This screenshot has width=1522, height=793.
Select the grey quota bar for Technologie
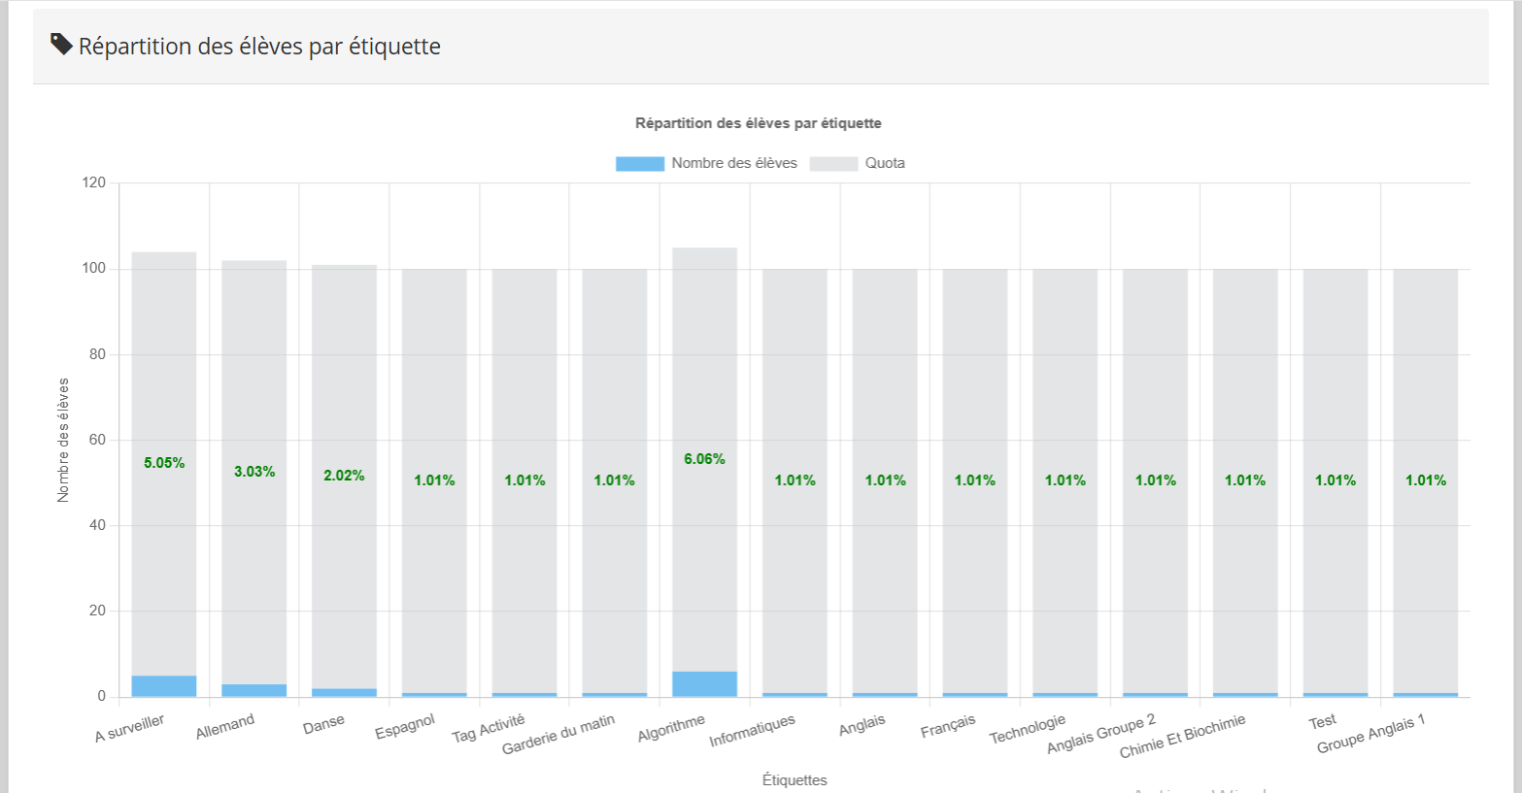pyautogui.click(x=1065, y=388)
